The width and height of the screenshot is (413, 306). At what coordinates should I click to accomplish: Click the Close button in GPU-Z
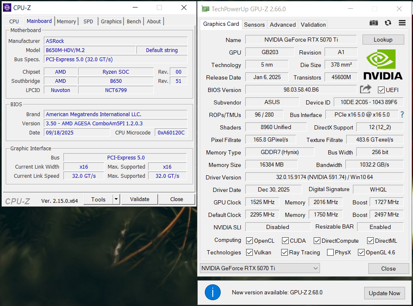tap(388, 269)
